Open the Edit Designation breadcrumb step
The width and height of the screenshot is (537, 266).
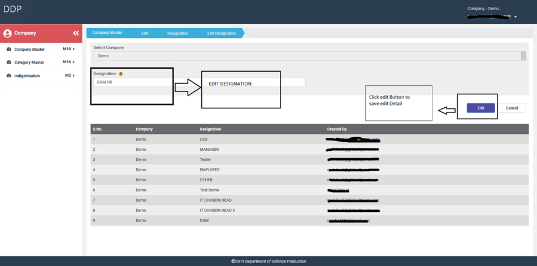coord(222,33)
